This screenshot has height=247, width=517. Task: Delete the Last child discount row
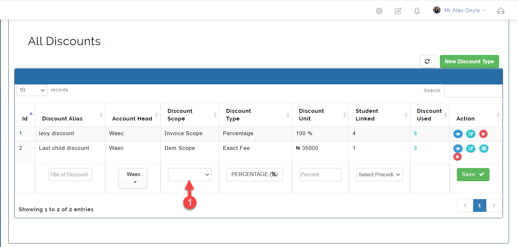(457, 157)
